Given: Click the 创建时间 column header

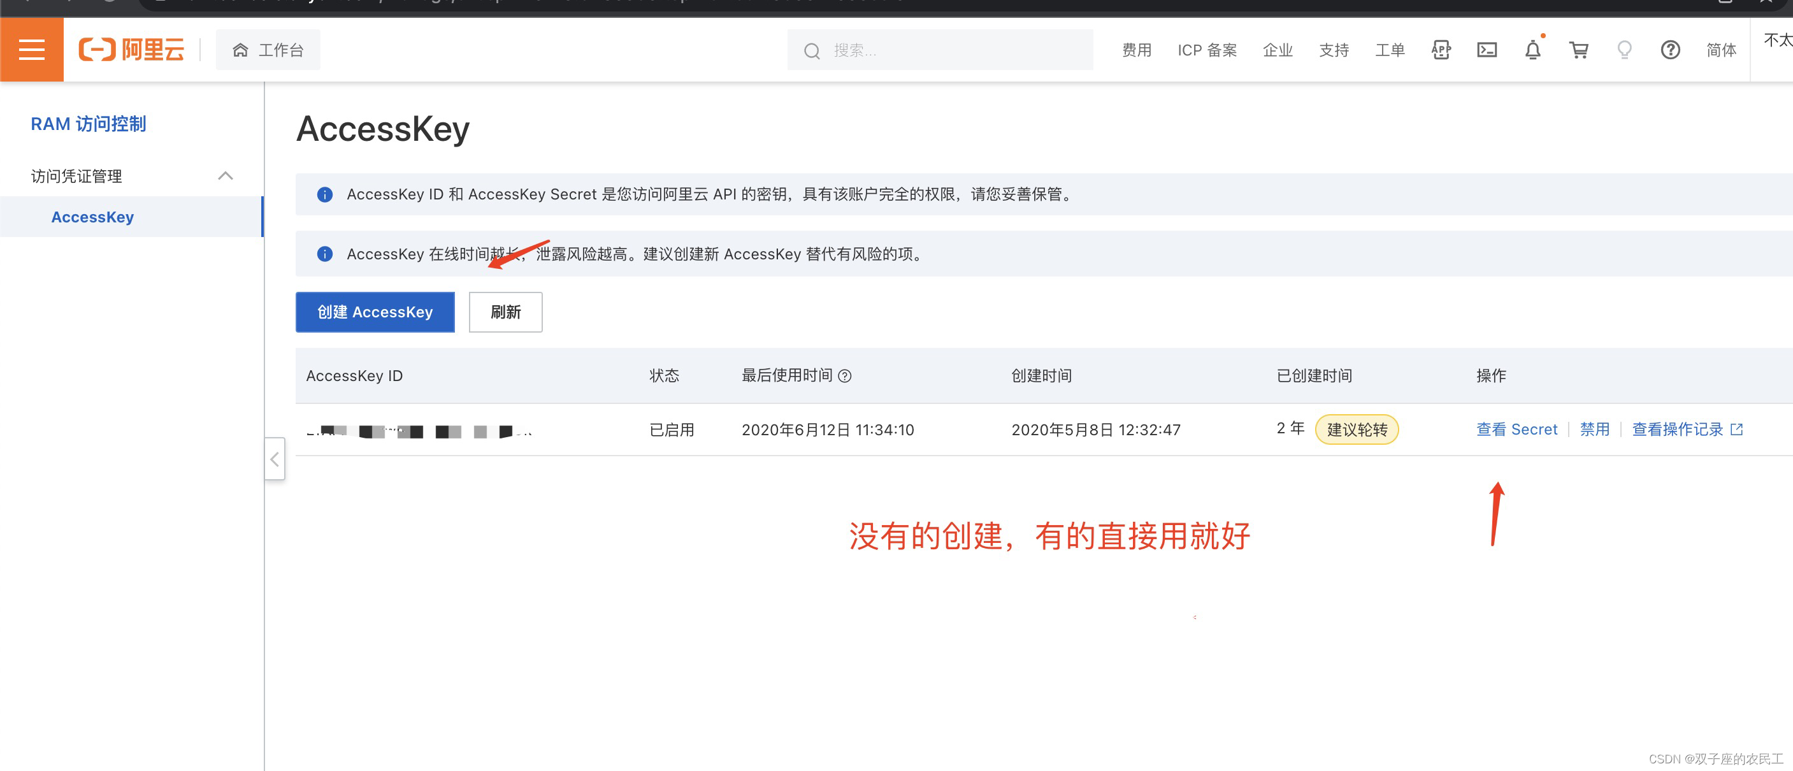Looking at the screenshot, I should coord(1041,376).
